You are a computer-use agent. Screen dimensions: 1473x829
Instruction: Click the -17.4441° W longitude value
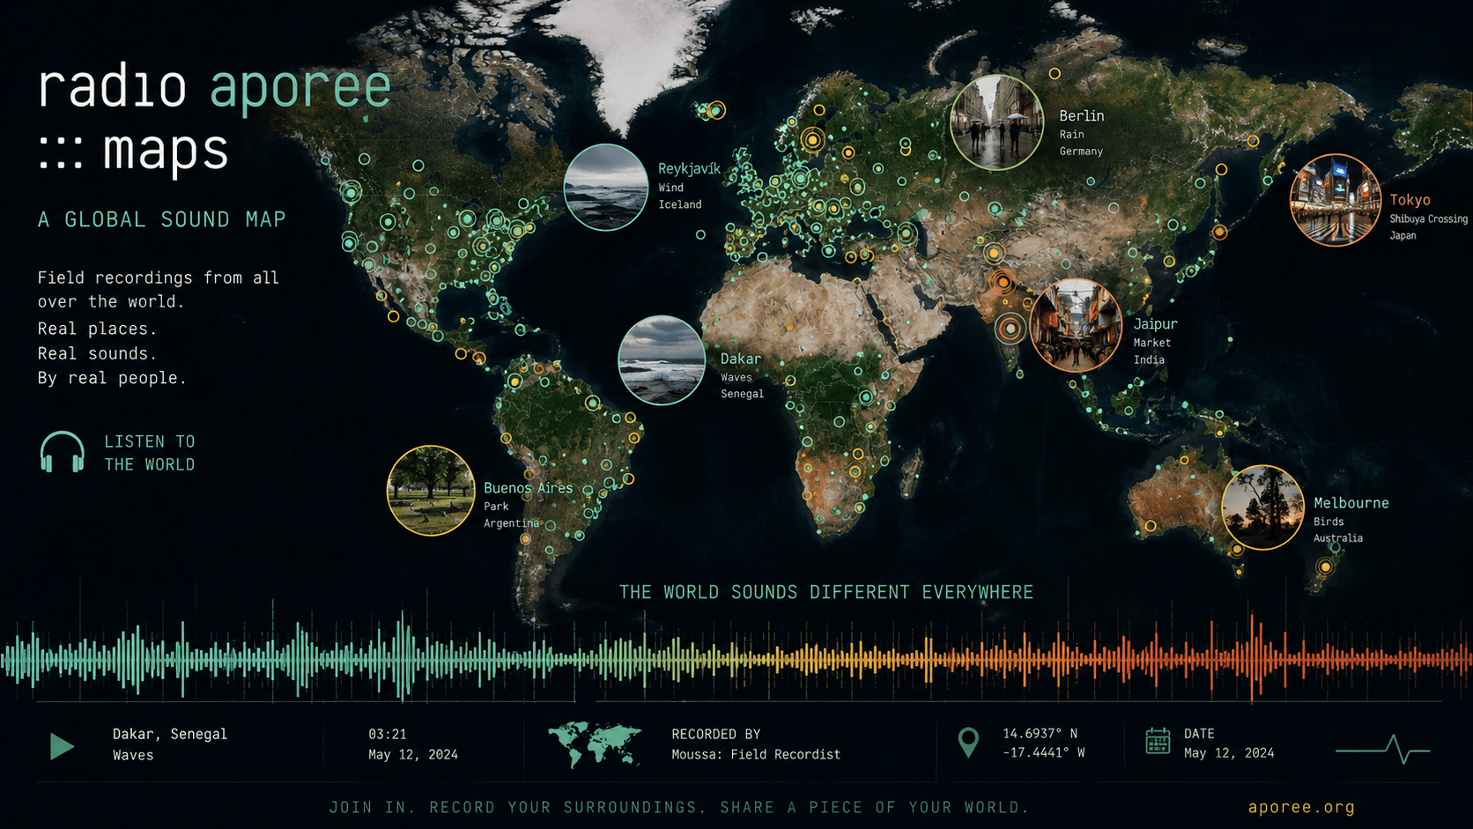[x=1043, y=753]
